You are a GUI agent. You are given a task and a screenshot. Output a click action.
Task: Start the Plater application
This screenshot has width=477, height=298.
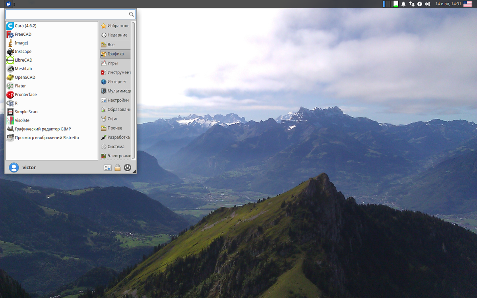click(x=52, y=86)
